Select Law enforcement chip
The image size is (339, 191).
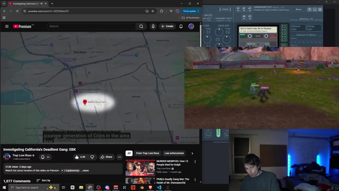[x=174, y=153]
